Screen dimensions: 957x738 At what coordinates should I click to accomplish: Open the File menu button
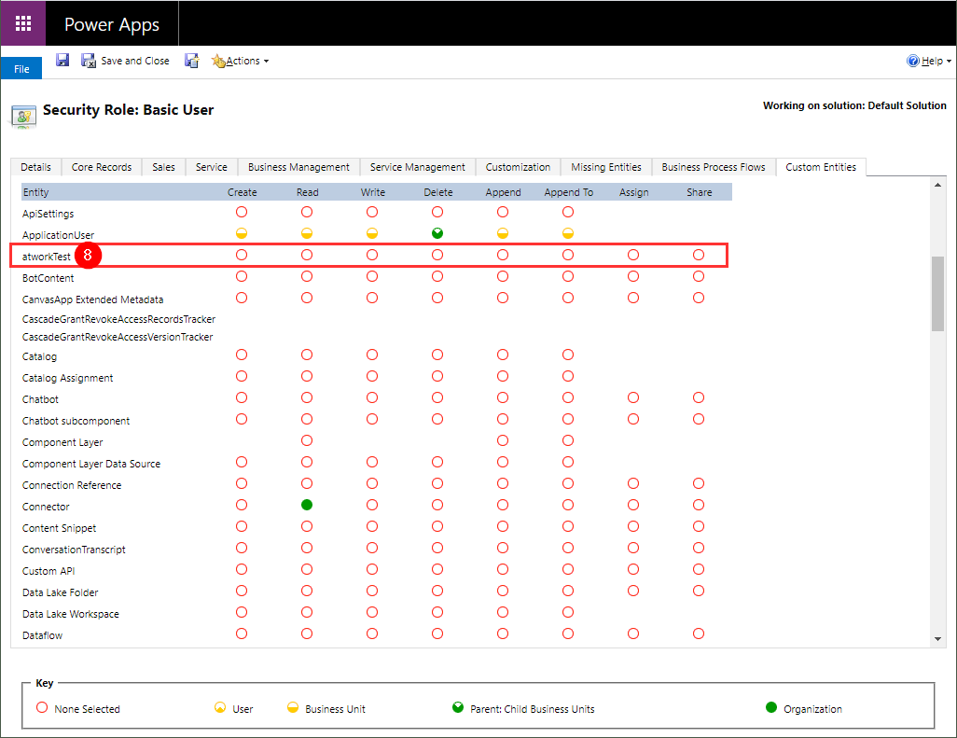click(21, 69)
